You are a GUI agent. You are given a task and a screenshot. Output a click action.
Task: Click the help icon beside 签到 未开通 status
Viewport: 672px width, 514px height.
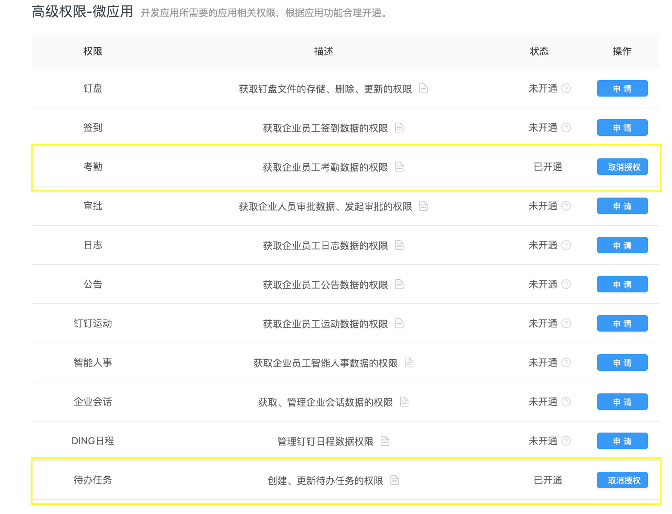pyautogui.click(x=566, y=128)
